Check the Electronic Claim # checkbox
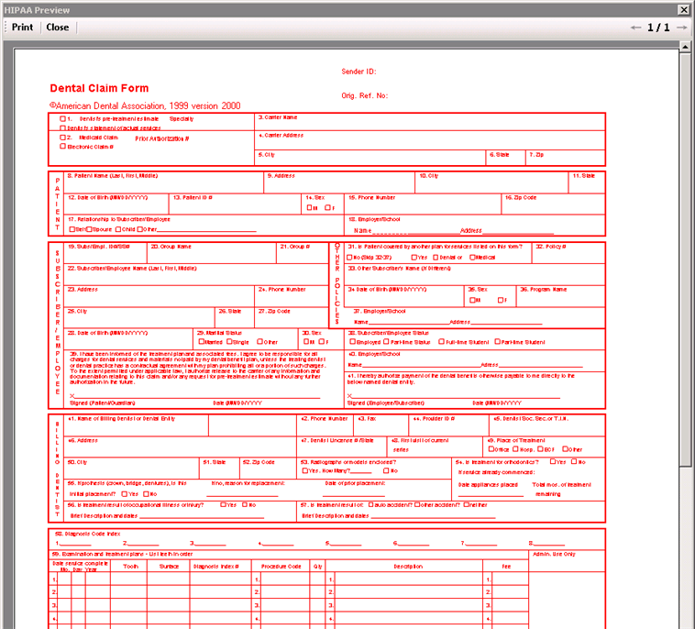Screen dimensions: 695x629 pos(63,147)
